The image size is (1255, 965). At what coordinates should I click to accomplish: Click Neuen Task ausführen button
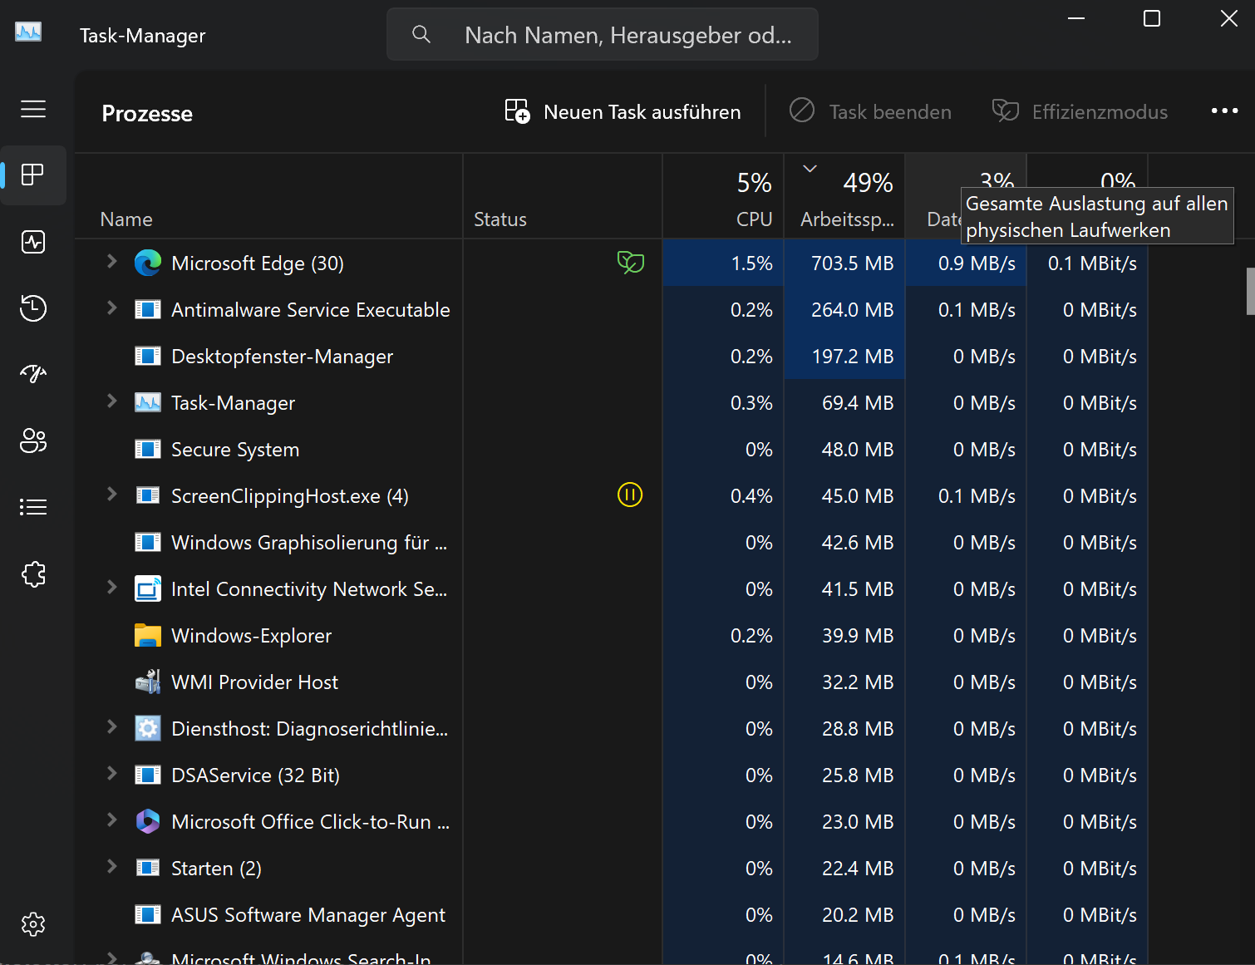click(623, 111)
